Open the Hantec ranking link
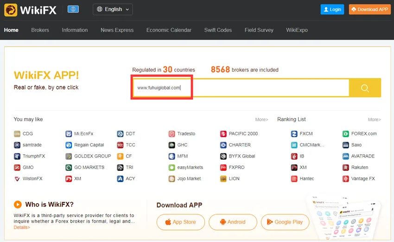Screen dimensions: 394x242 pyautogui.click(x=306, y=179)
